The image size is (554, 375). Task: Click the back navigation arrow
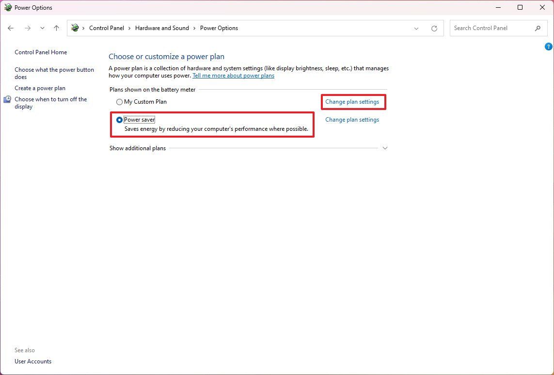(11, 28)
